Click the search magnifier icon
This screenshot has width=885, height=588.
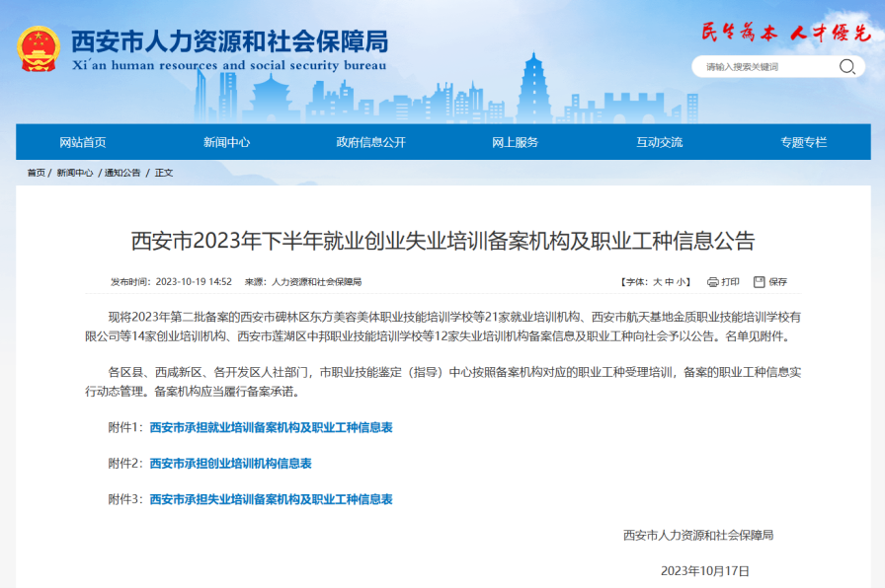(x=846, y=67)
